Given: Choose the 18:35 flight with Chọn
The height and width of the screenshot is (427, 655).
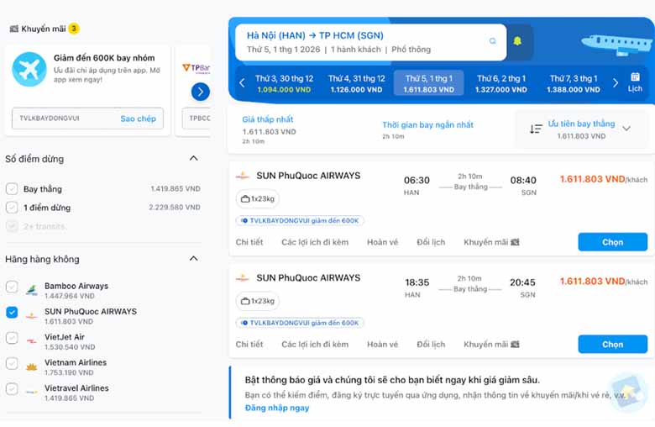Looking at the screenshot, I should [612, 344].
